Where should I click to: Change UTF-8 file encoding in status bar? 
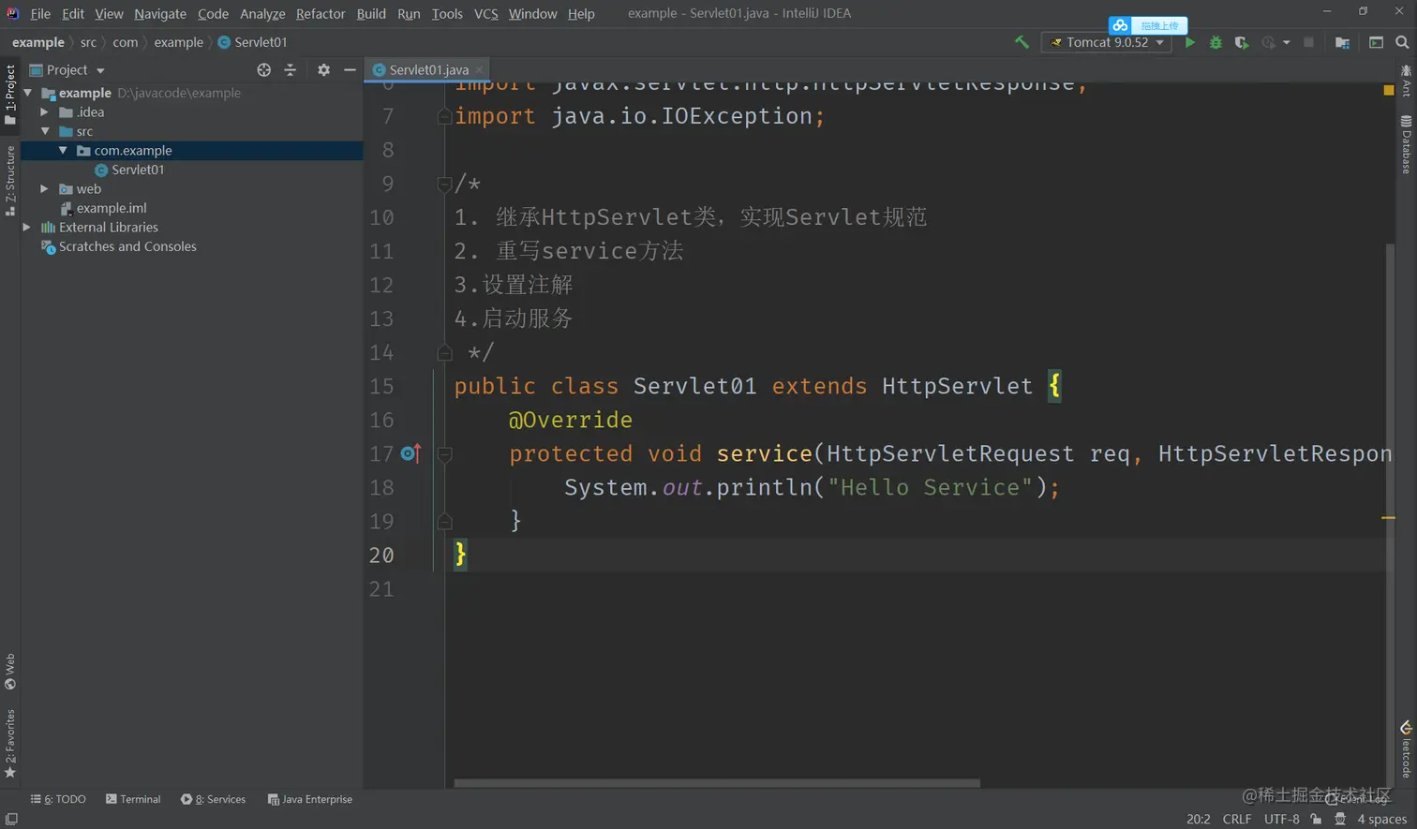1281,819
